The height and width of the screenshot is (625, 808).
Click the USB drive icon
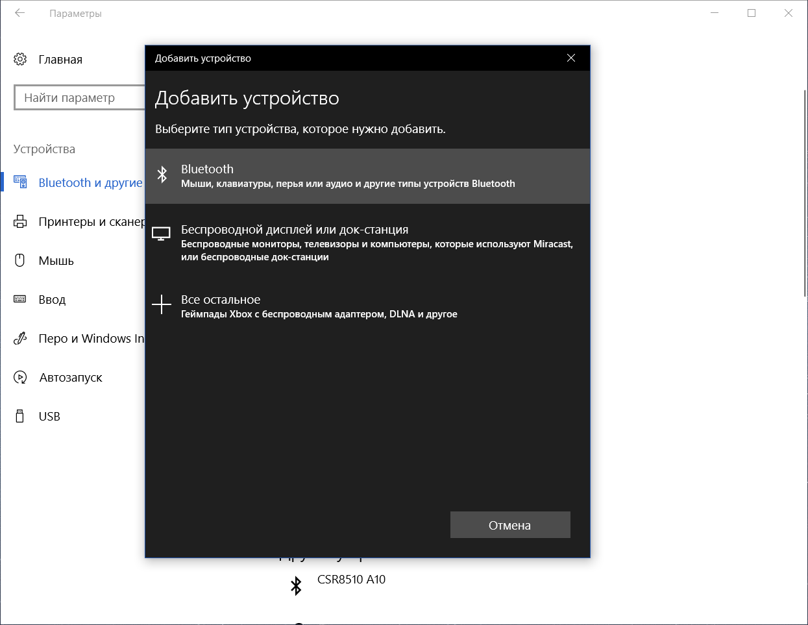coord(19,416)
